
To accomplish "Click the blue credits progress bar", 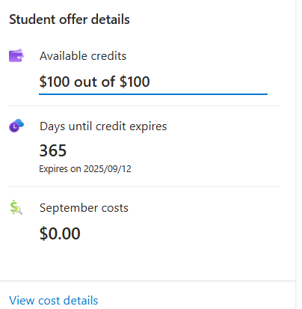I will (x=153, y=94).
